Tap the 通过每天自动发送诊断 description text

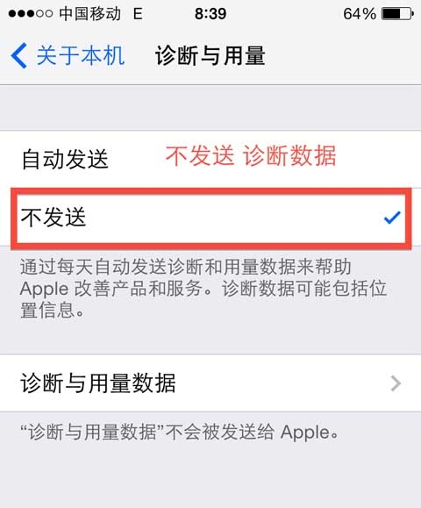click(203, 289)
